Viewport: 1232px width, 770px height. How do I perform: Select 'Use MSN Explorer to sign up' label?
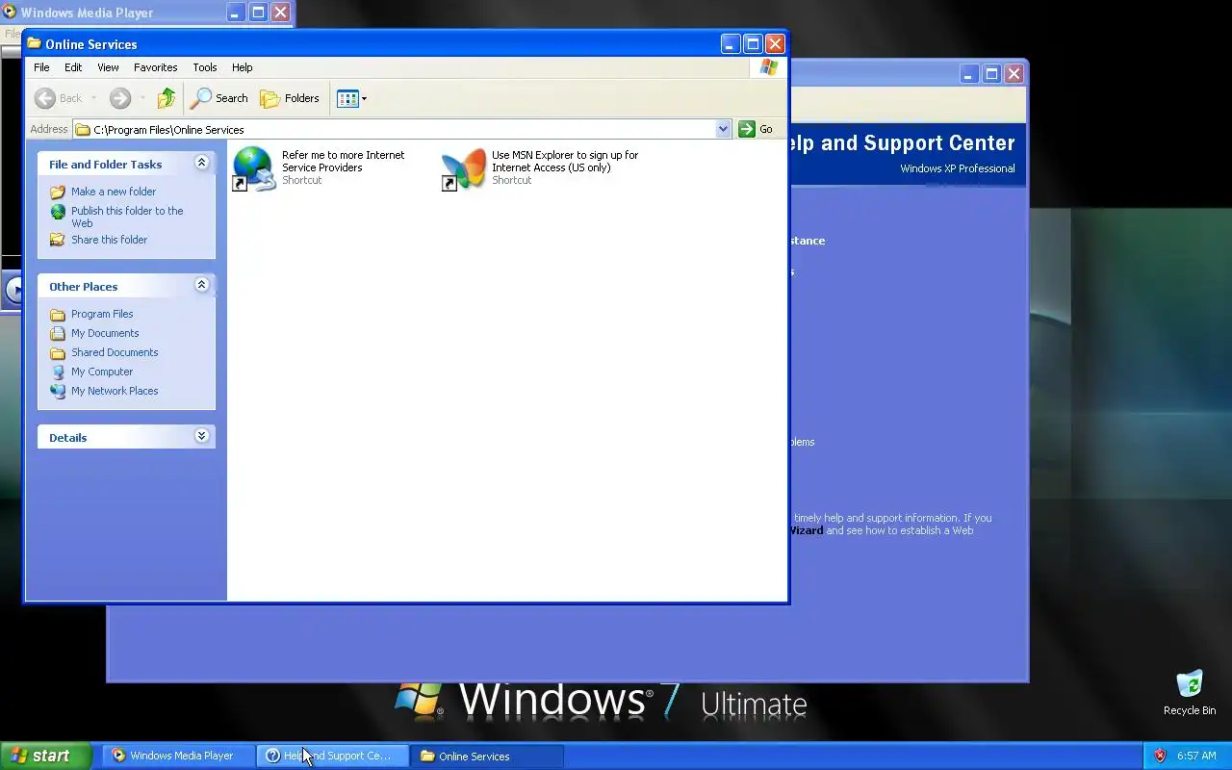click(x=565, y=161)
